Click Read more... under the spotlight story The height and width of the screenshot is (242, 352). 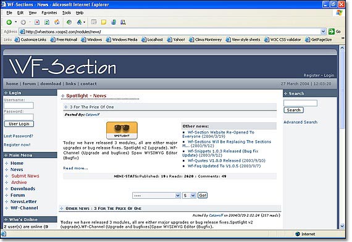(x=76, y=168)
